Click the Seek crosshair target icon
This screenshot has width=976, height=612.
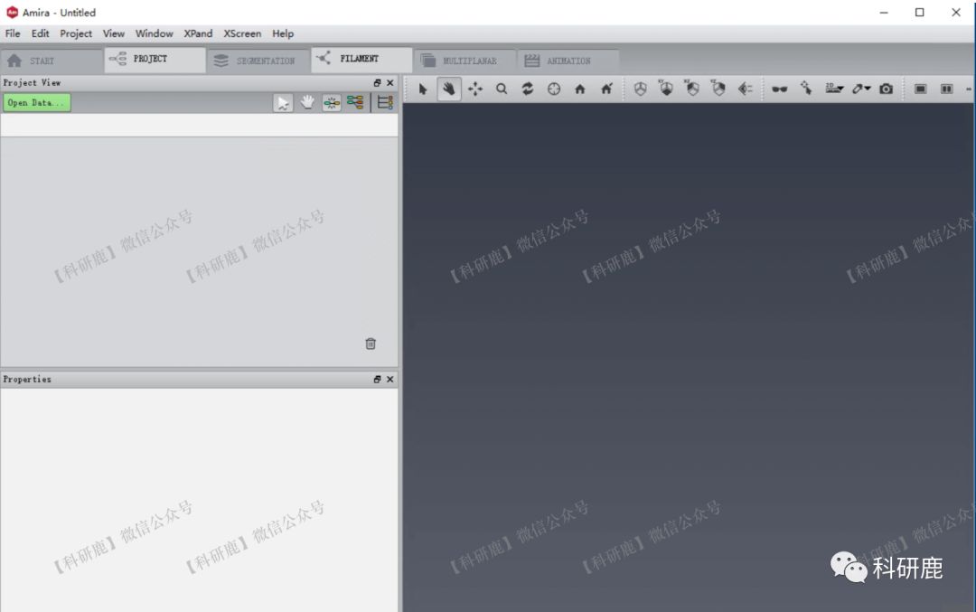[x=554, y=89]
